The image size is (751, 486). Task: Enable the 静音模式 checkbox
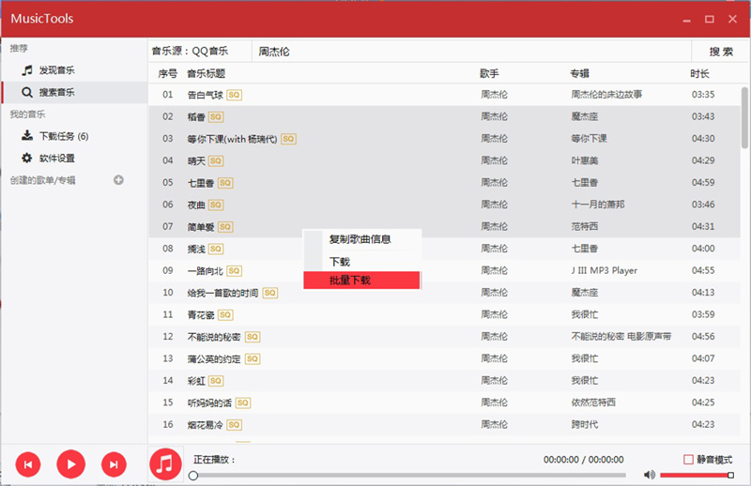(x=688, y=459)
